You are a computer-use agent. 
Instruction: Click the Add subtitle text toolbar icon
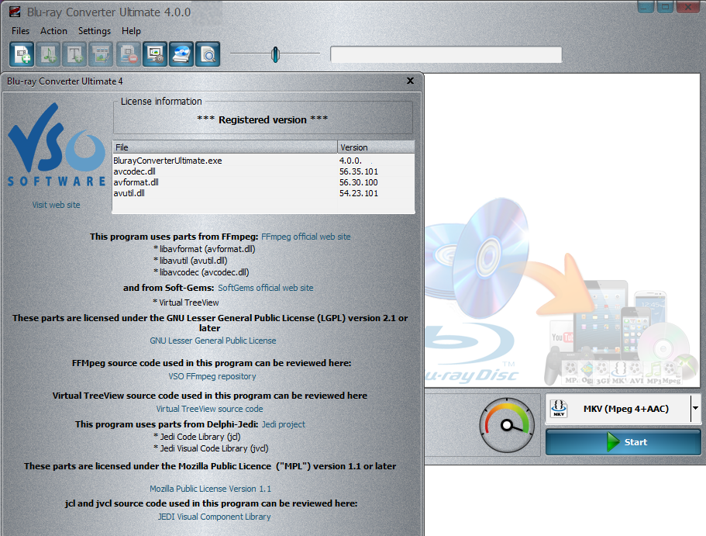(x=74, y=54)
